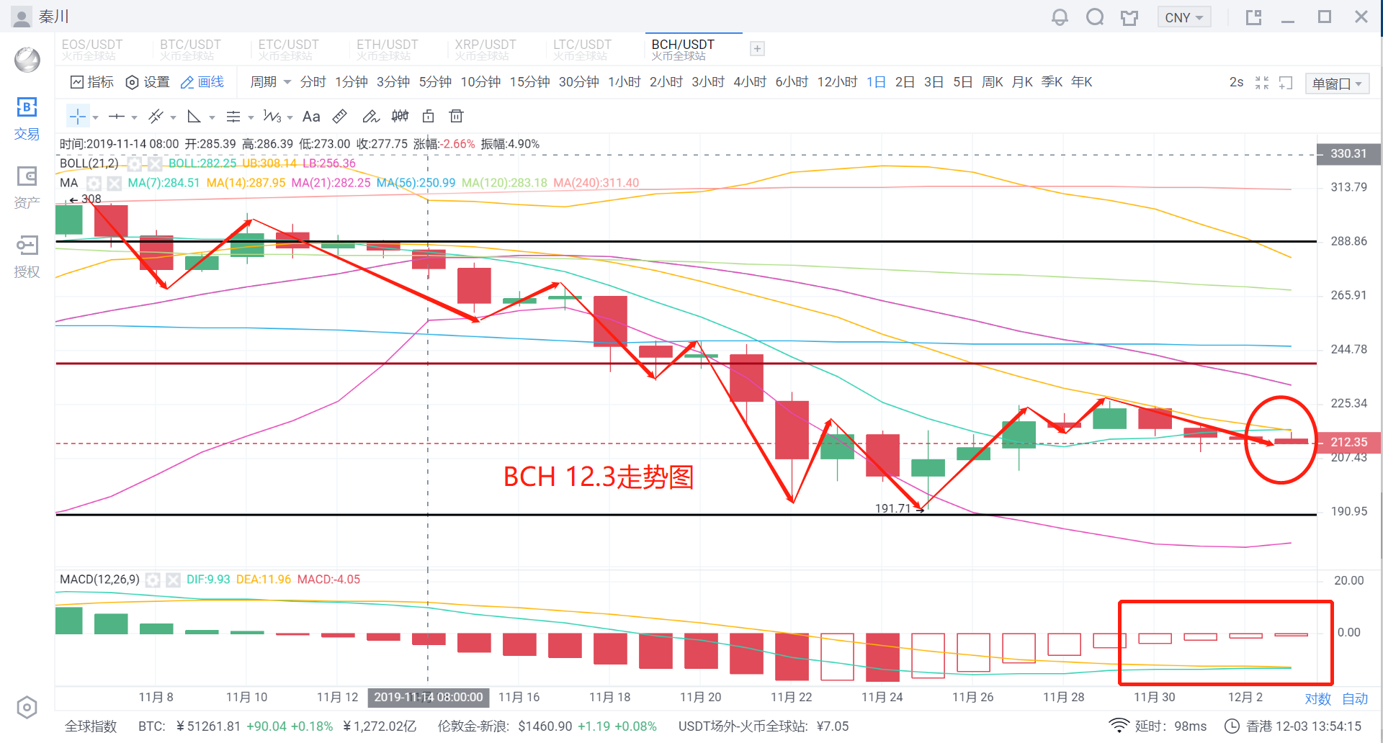Remove the MACD indicator with X
This screenshot has width=1383, height=743.
tap(173, 580)
